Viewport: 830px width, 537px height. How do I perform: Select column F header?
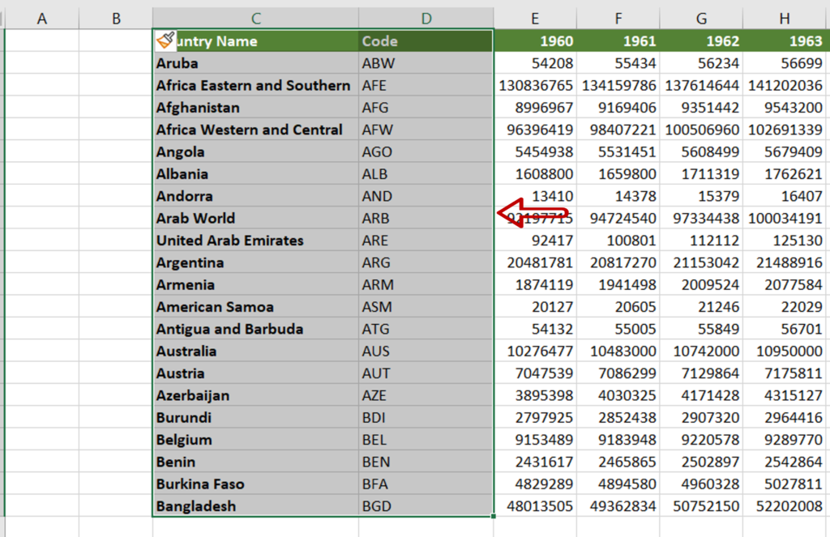(618, 19)
